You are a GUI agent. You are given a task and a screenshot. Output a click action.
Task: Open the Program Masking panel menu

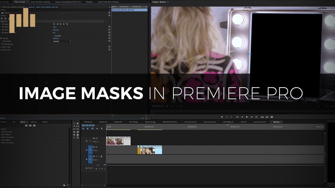pos(168,2)
